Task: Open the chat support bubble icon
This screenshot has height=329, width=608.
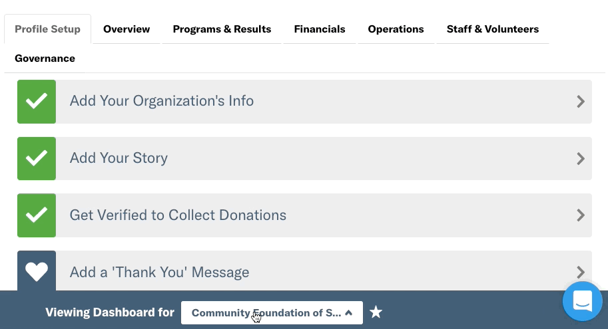Action: (583, 302)
